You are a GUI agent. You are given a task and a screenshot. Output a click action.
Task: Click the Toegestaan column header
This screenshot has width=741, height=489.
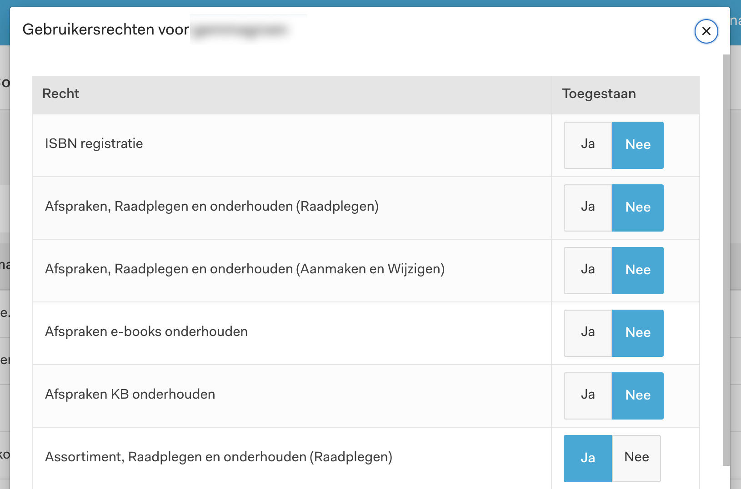[x=599, y=94]
